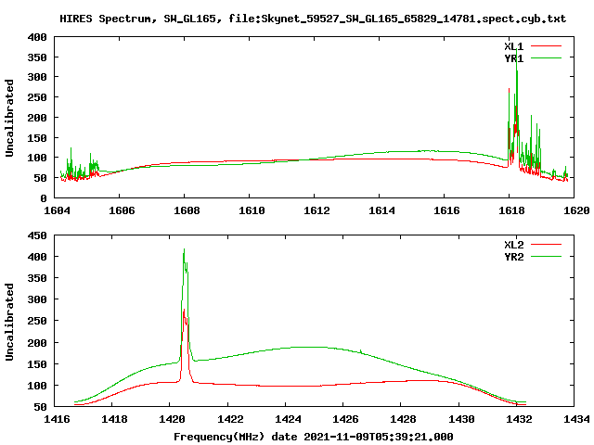Click the 1618 x-axis tick label
594x445 pixels.
pos(511,210)
